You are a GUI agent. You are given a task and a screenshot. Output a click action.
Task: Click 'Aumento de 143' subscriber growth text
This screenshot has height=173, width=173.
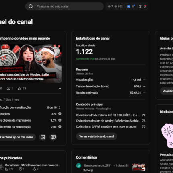(85, 59)
